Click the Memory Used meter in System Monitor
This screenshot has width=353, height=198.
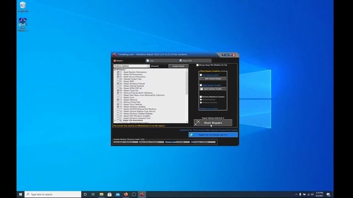(x=178, y=142)
